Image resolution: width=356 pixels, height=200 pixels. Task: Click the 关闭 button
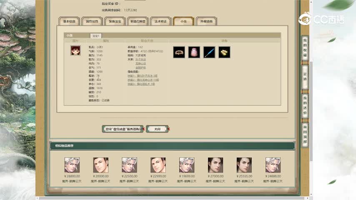click(x=157, y=129)
